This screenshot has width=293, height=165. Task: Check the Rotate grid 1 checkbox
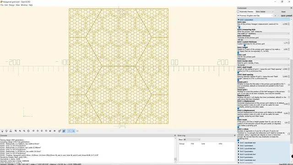coord(289,85)
